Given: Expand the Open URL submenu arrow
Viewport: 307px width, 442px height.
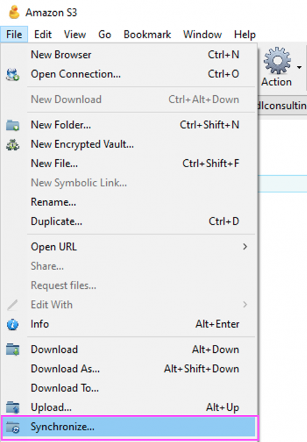Looking at the screenshot, I should pyautogui.click(x=245, y=247).
